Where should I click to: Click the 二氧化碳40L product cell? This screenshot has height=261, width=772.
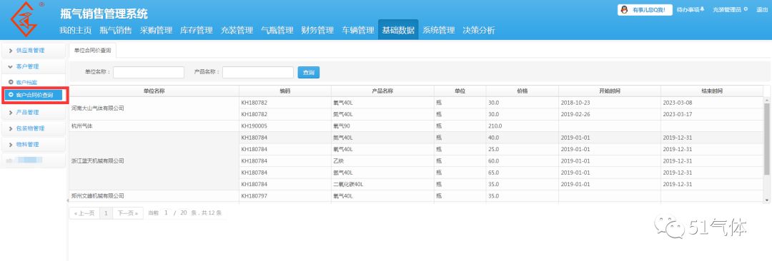click(x=382, y=184)
